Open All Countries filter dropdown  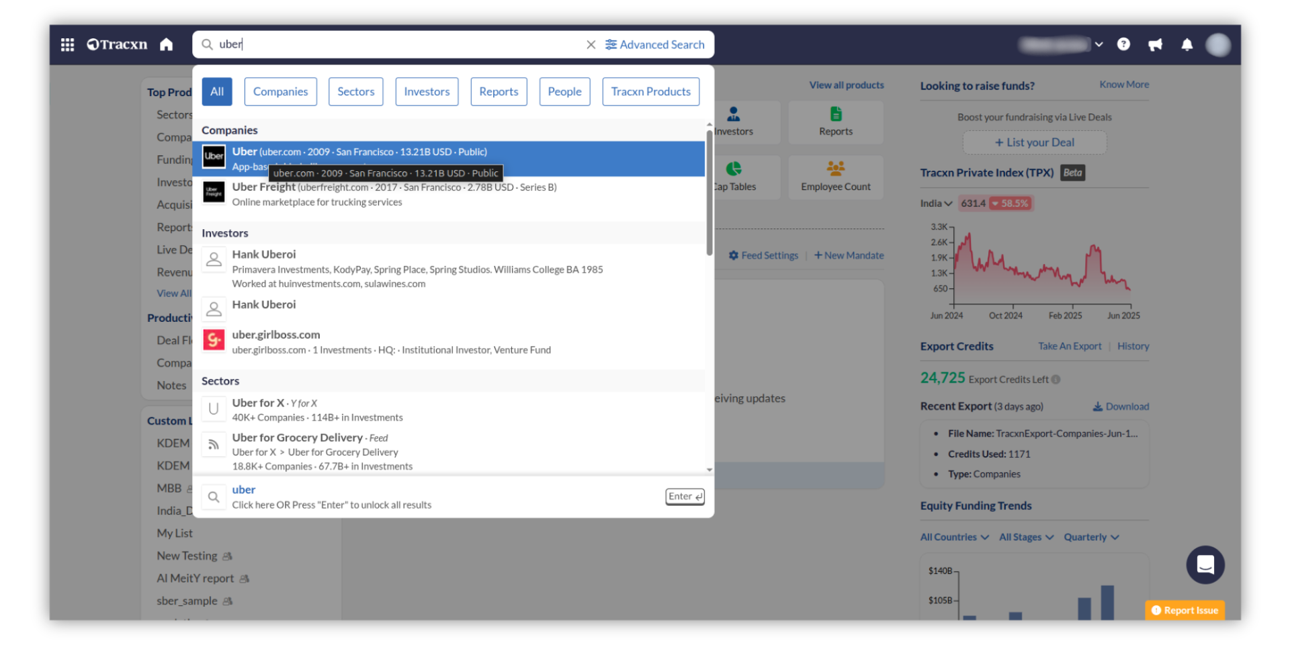(954, 537)
